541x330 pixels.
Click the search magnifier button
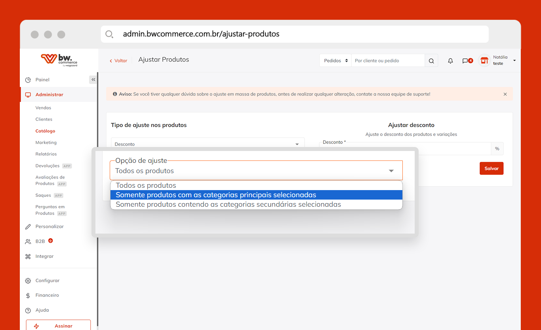(x=431, y=61)
